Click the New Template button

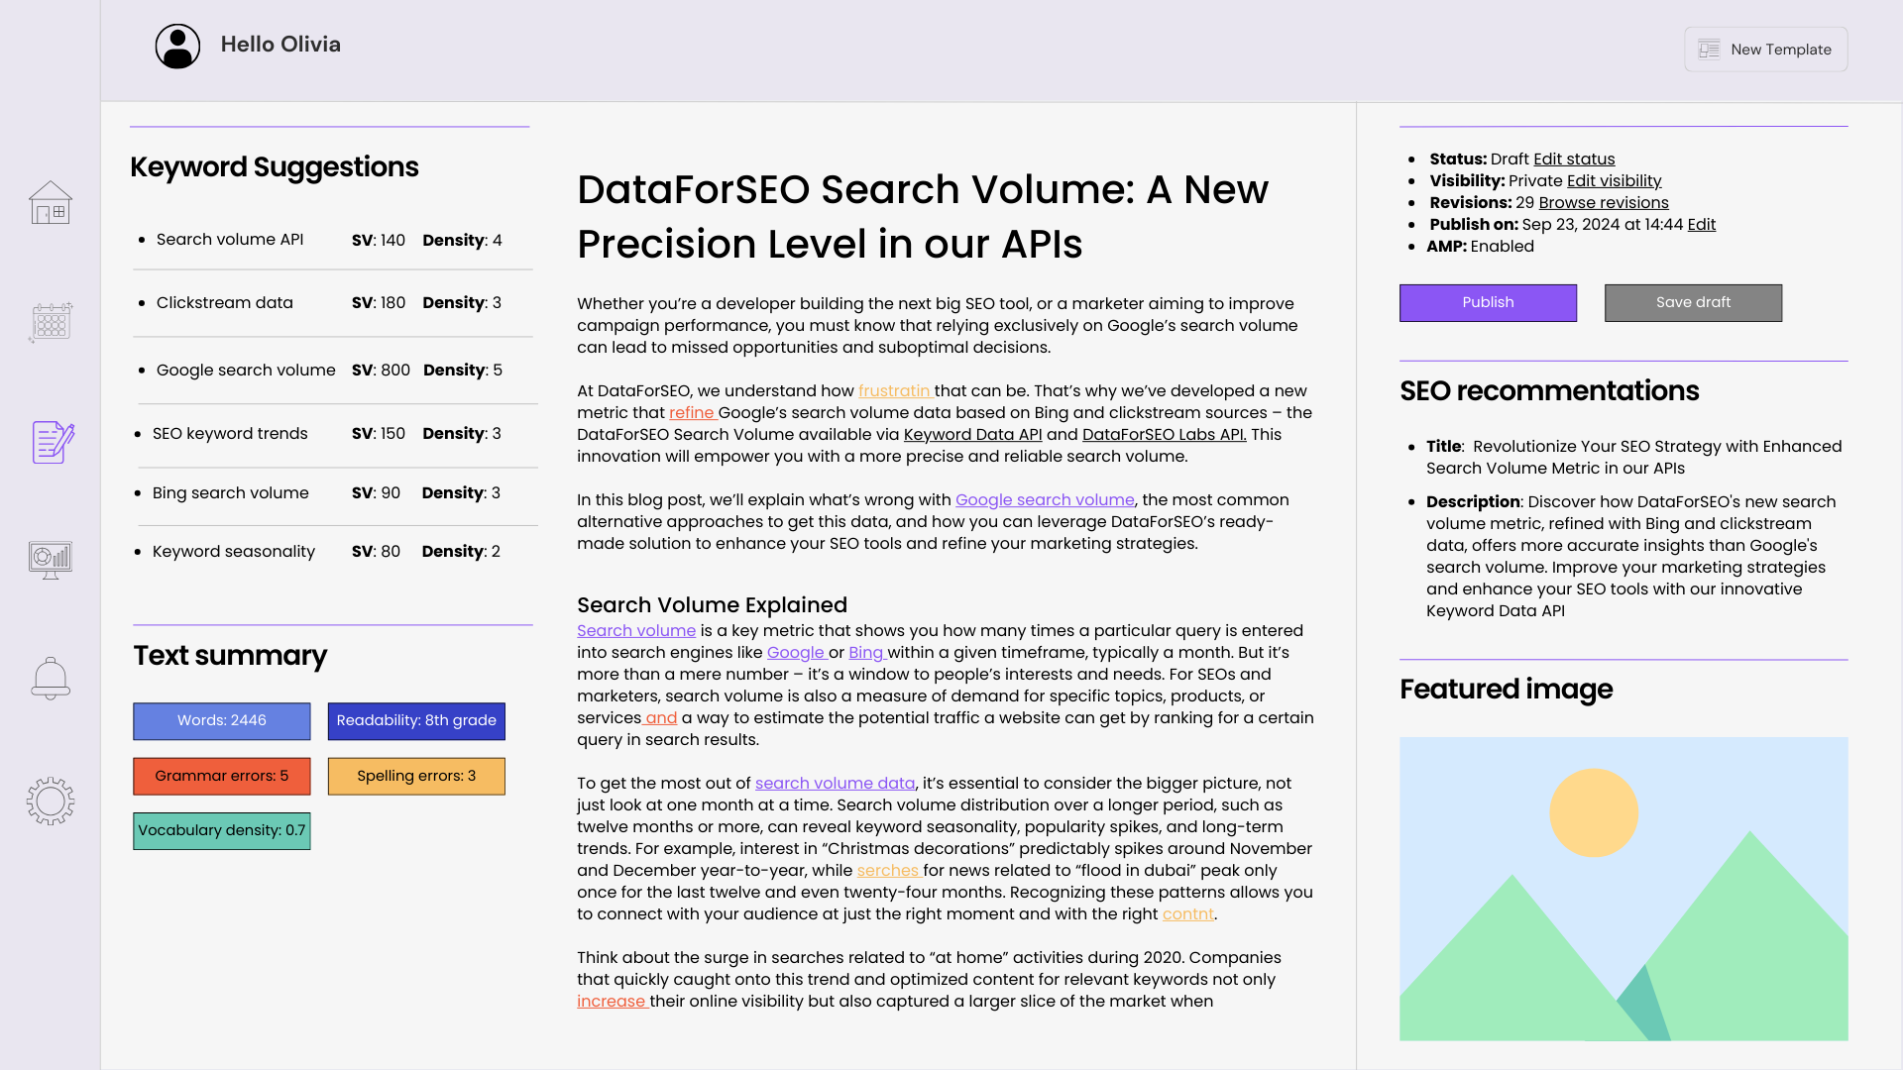pos(1765,50)
